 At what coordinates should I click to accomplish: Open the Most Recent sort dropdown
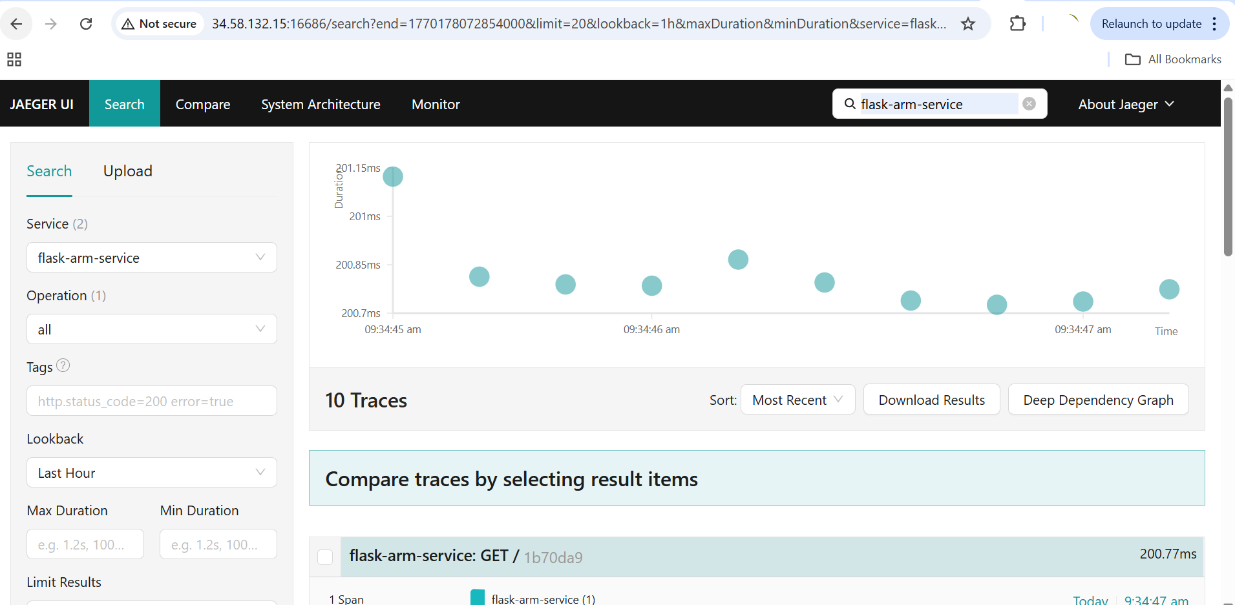click(x=797, y=399)
